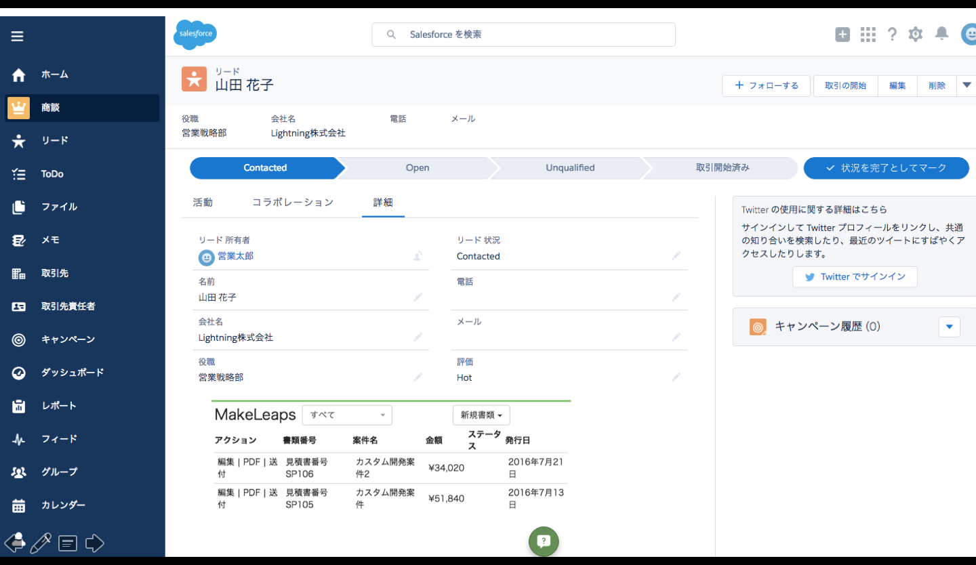Open the setup gear icon

click(x=916, y=34)
